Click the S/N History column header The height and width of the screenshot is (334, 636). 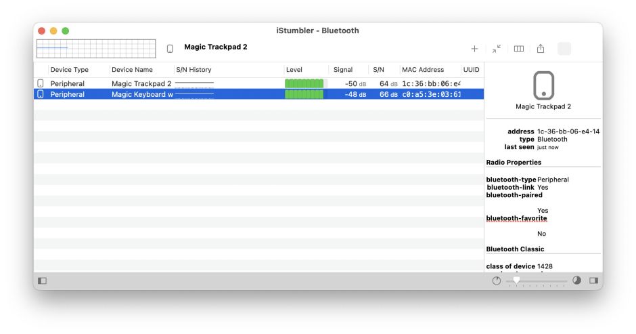pos(194,70)
